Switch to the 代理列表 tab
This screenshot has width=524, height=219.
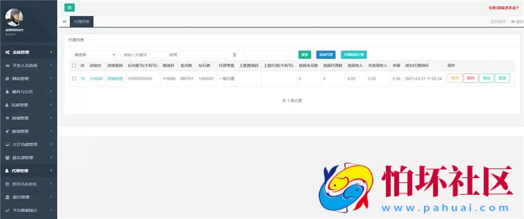coord(82,21)
